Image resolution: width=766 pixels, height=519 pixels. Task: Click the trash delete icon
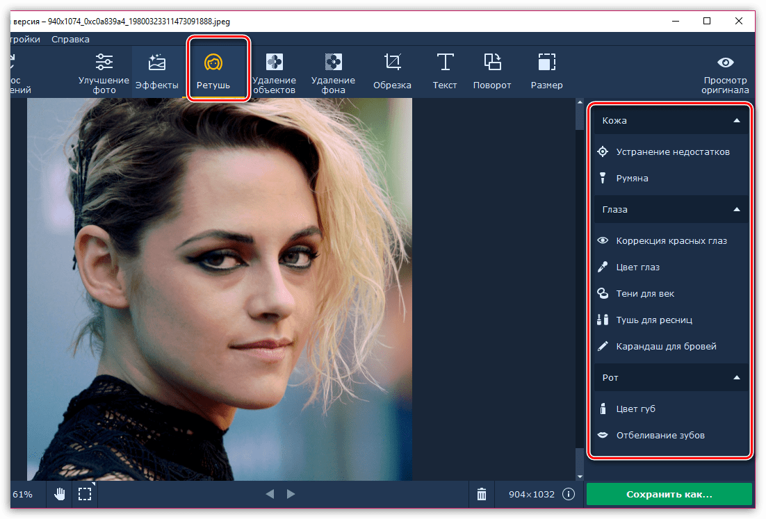[x=482, y=494]
